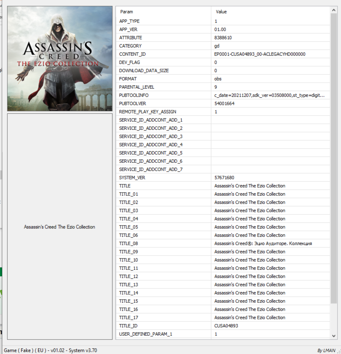Click the By LMAN credit in status bar
Viewport: 341px width, 354px height.
[x=326, y=350]
